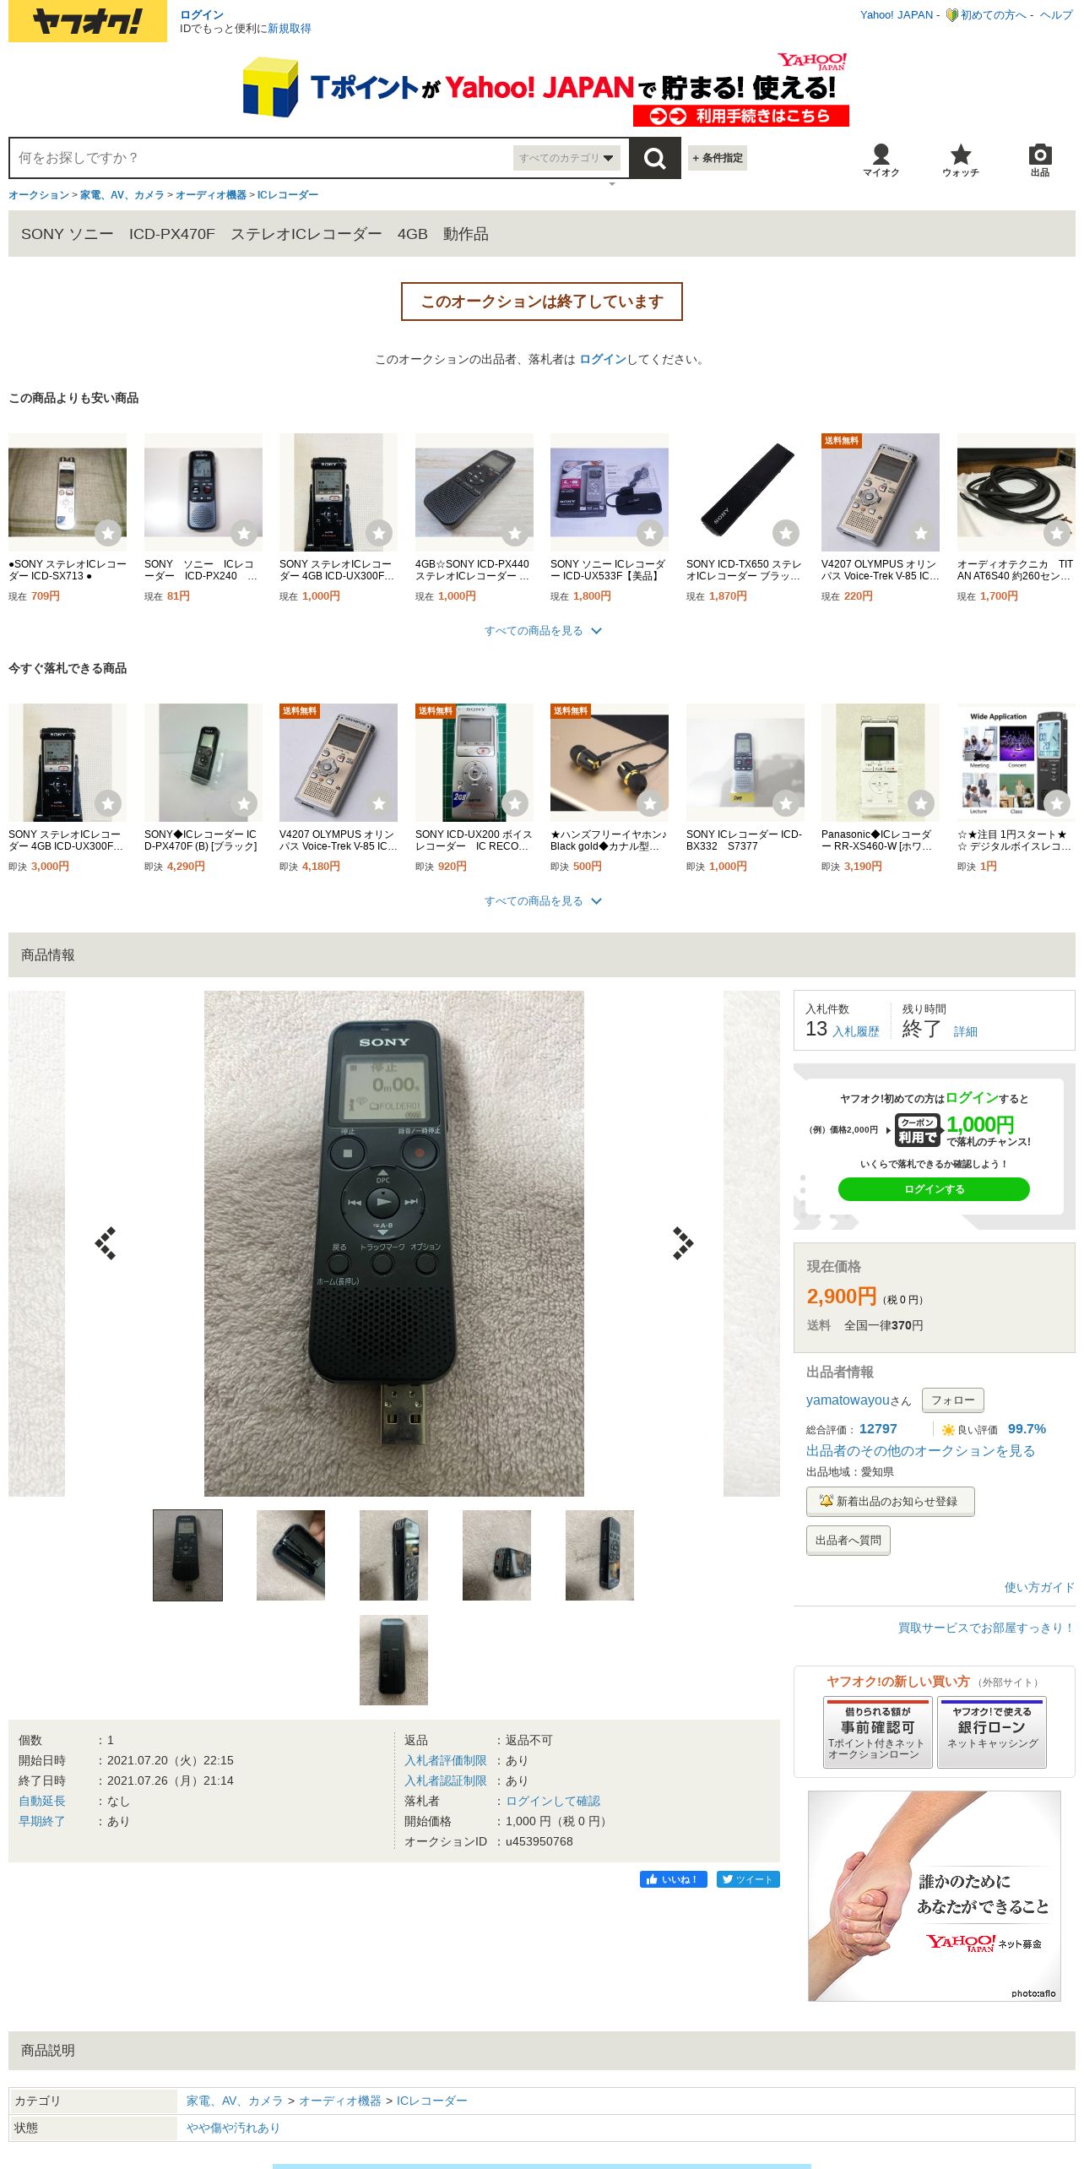Show next product image arrow
This screenshot has height=2169, width=1084.
682,1243
